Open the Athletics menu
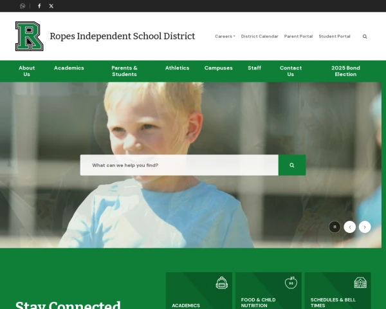386x309 pixels. [x=178, y=68]
